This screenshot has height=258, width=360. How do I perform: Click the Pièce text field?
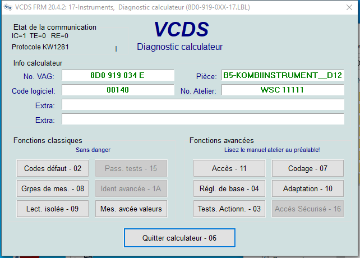pyautogui.click(x=283, y=76)
